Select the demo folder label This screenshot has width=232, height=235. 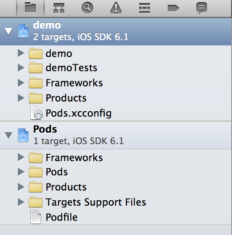(59, 53)
